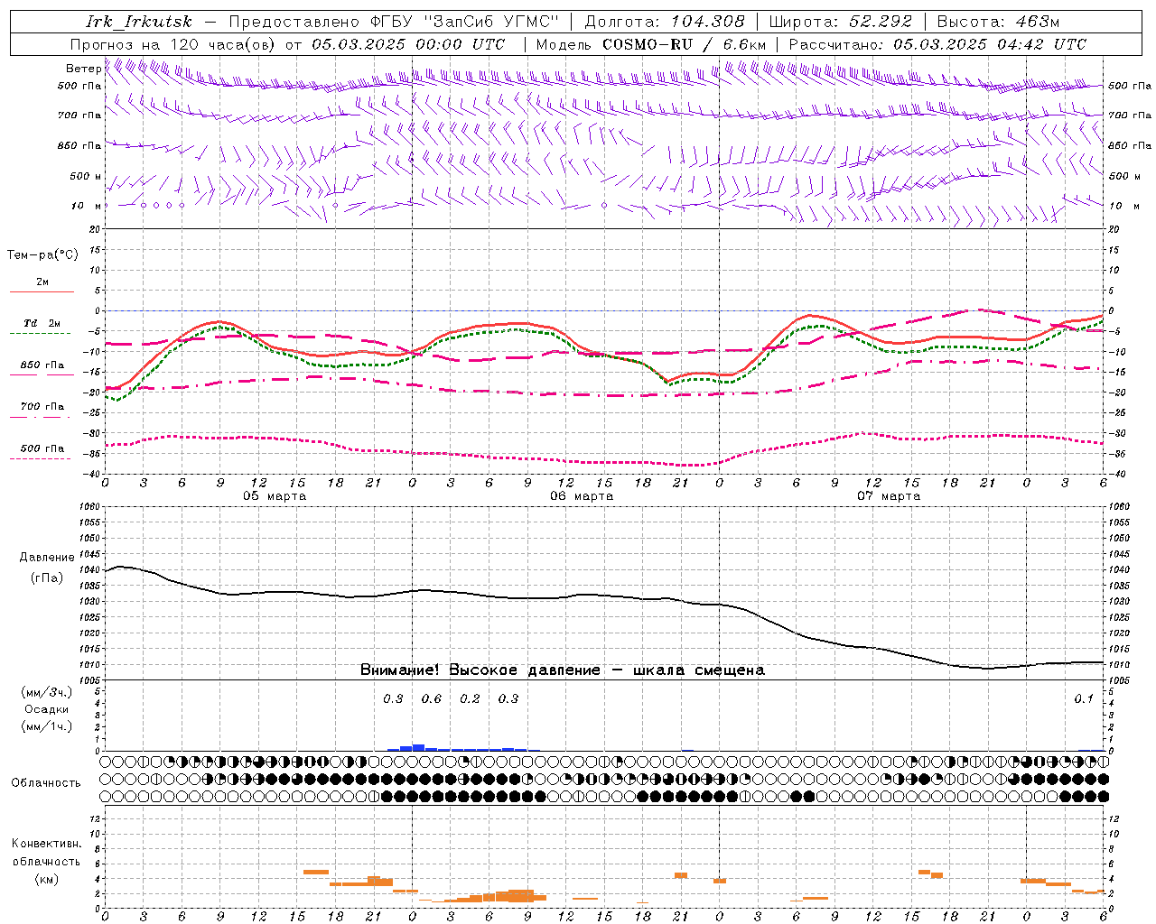Click the Облачность cloud cover label

coord(46,782)
